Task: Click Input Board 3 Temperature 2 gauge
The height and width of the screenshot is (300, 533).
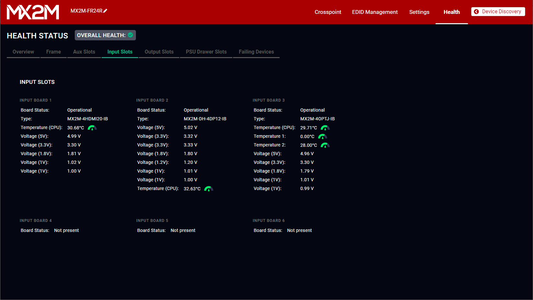Action: [x=325, y=145]
